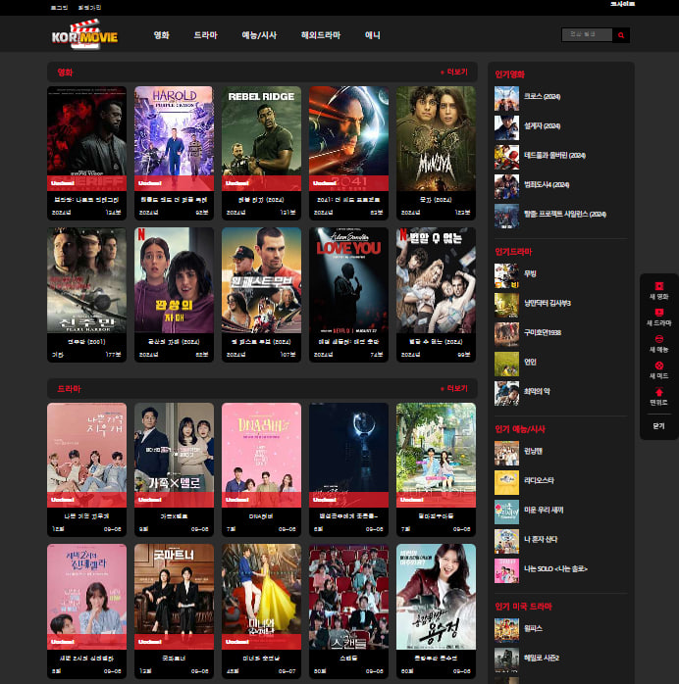This screenshot has width=679, height=684.
Task: Open the garden-stairs couple drama poster
Action: coord(436,455)
